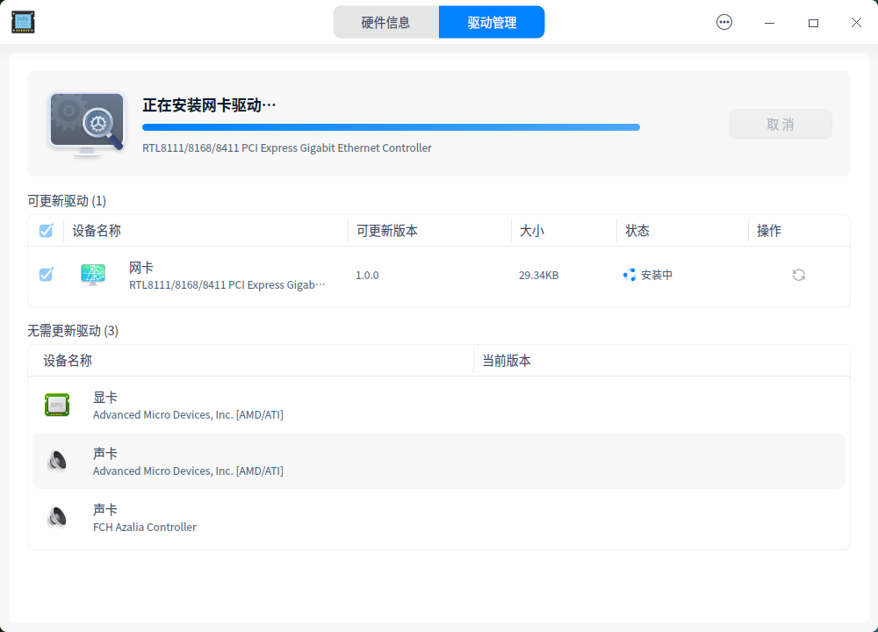Toggle the select-all checkbox in table header
The width and height of the screenshot is (878, 632).
tap(46, 230)
